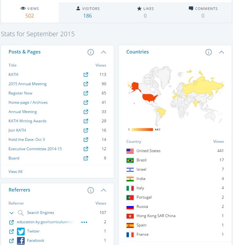Viewport: 233px width, 245px height.
Task: Show info for Referrers panel
Action: [91, 190]
